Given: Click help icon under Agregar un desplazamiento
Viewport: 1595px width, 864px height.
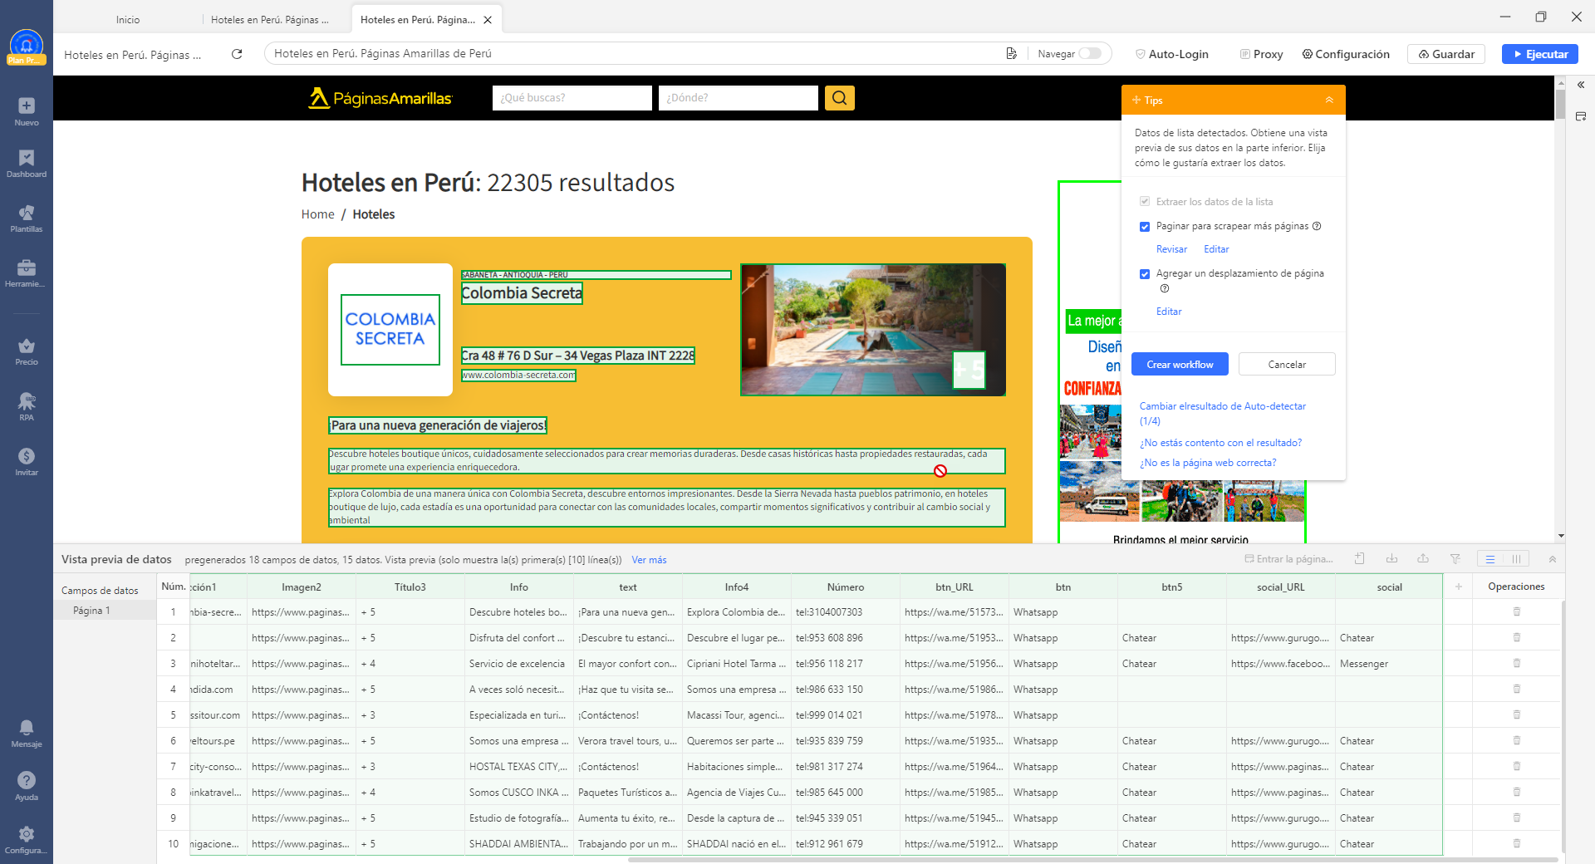Looking at the screenshot, I should point(1164,289).
